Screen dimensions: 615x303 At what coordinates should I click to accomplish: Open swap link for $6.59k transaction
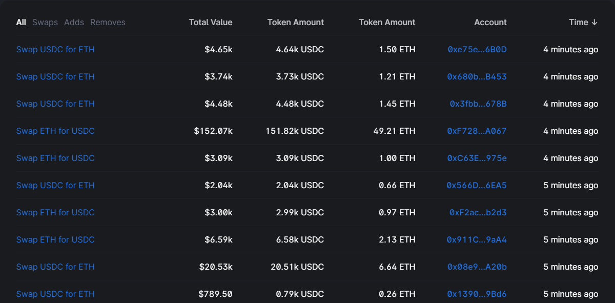[55, 239]
